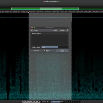Click the Stop transport button

coord(33,102)
